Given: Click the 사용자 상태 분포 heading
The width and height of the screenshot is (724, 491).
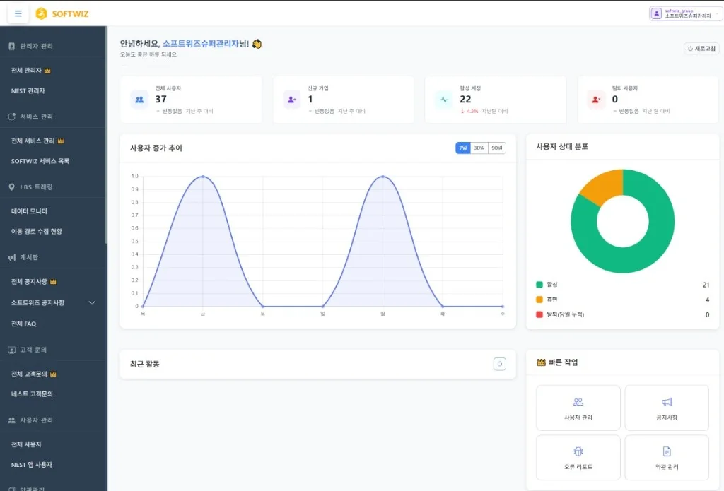Looking at the screenshot, I should [562, 146].
